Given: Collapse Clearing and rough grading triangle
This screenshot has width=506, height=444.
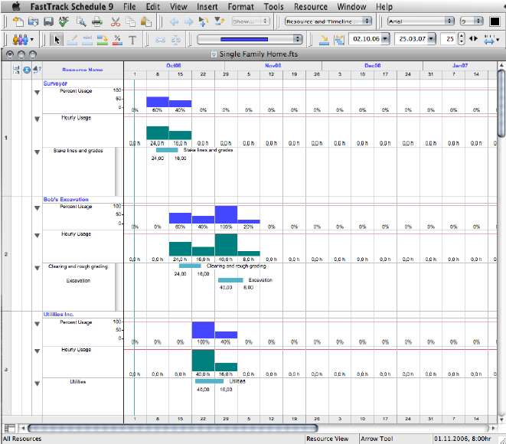Looking at the screenshot, I should click(x=37, y=268).
